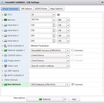Open the New device type dropdown

point(65,99)
